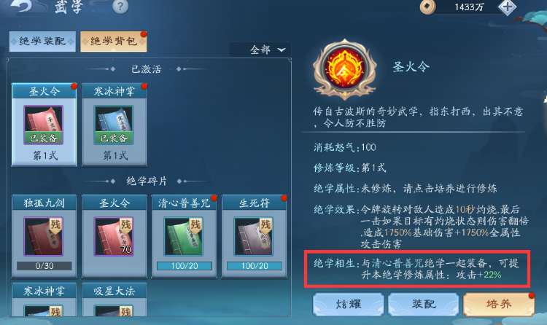The image size is (547, 325).
Task: Click the 生死符 100/20 progress bar
Action: pos(255,266)
